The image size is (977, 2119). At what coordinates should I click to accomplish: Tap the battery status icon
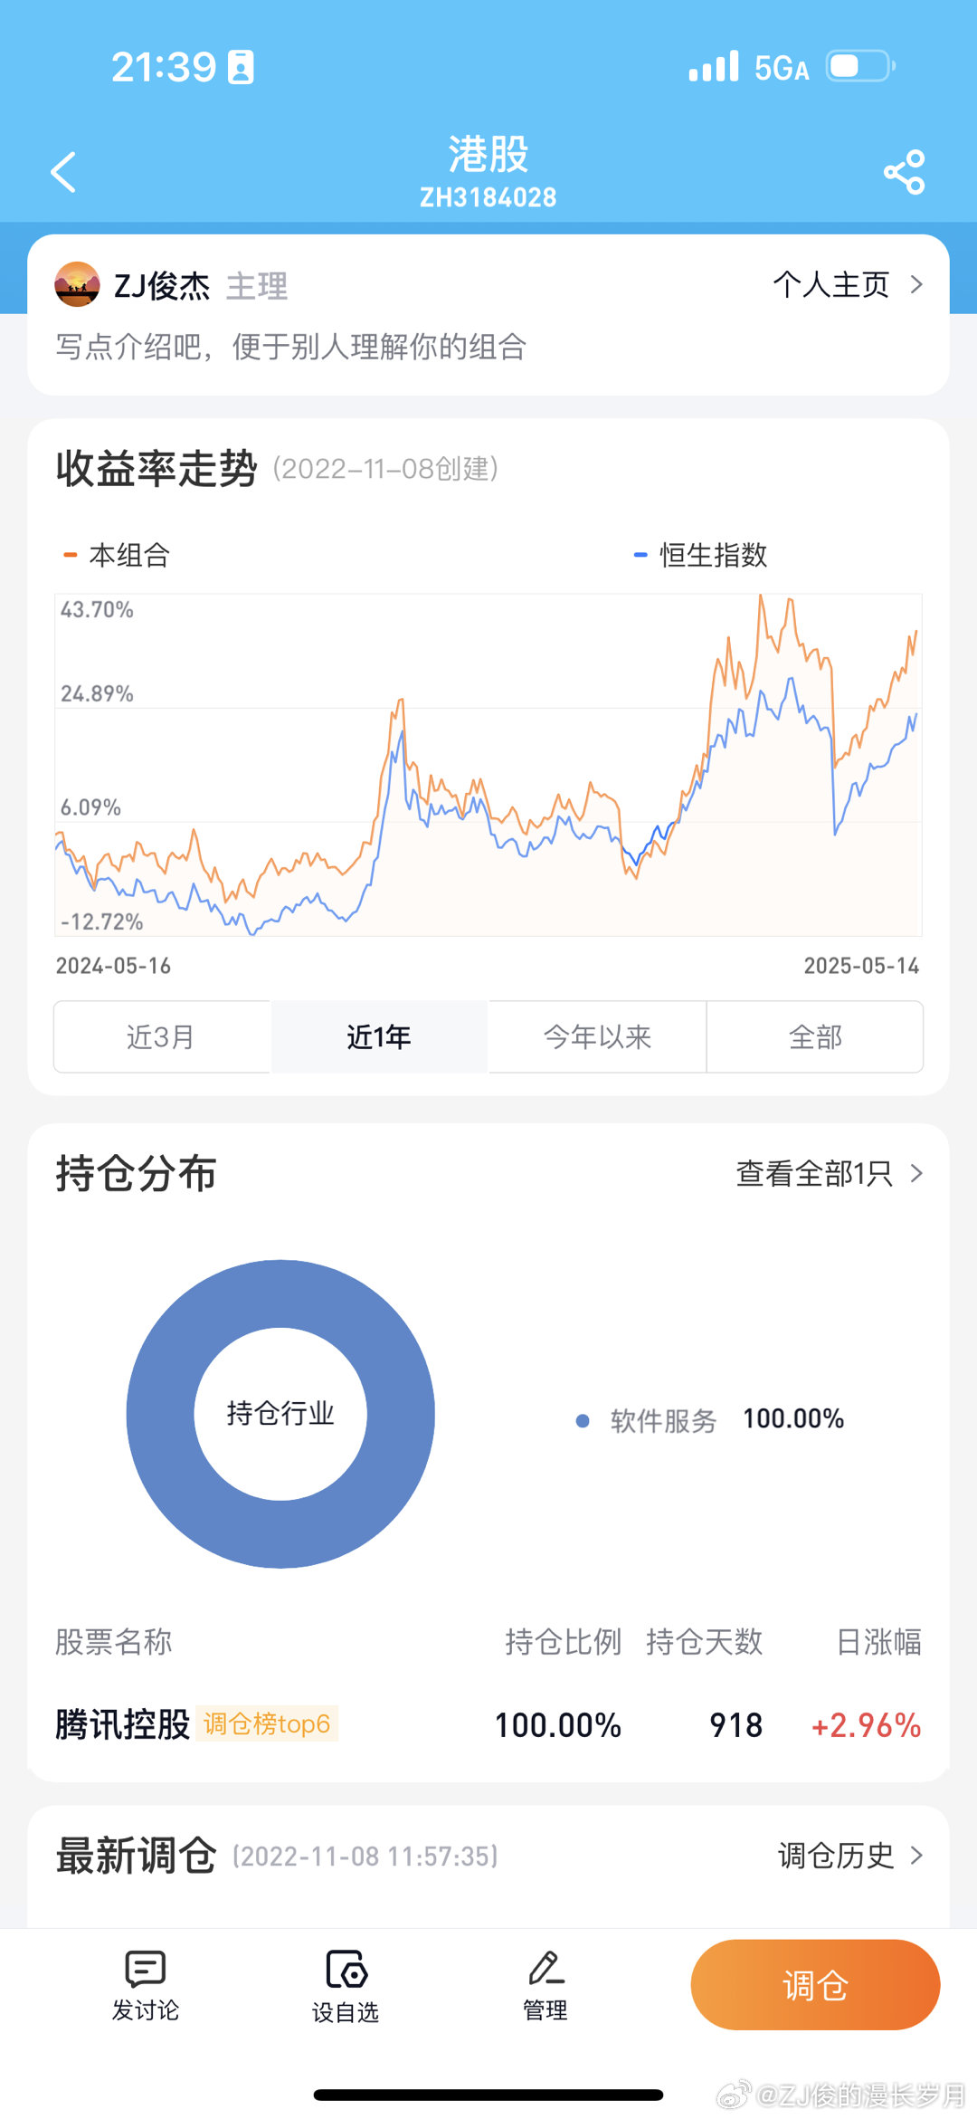click(x=859, y=67)
